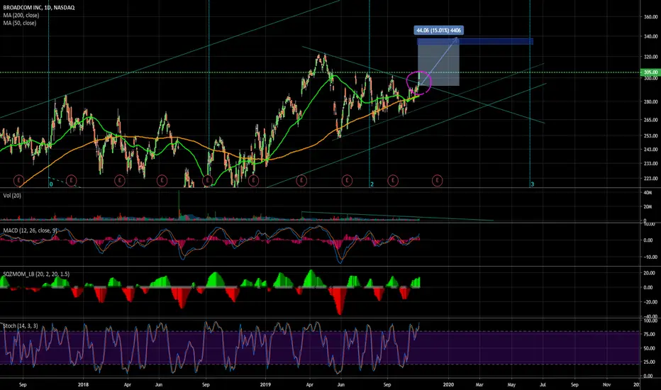Select the SQZMOM_LB (20, 2, 20, 1.5) label
Image resolution: width=661 pixels, height=390 pixels.
tap(36, 274)
